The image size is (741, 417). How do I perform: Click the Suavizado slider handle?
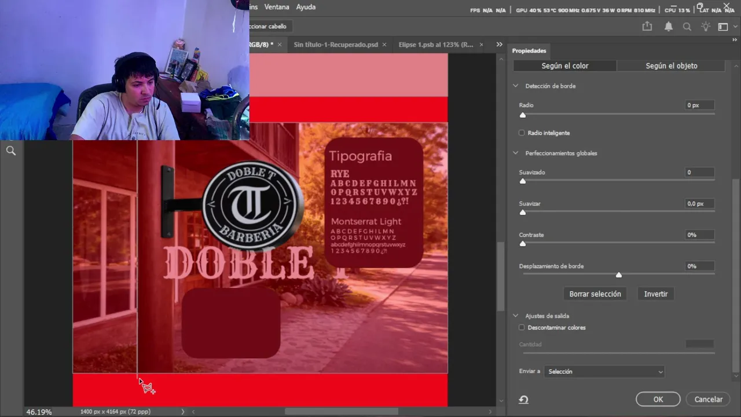click(523, 181)
